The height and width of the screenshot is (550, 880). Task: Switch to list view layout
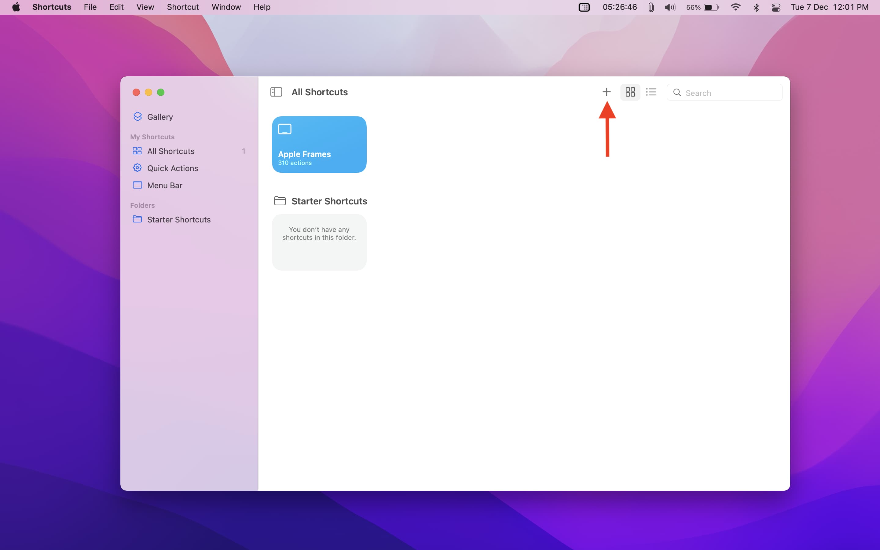651,92
